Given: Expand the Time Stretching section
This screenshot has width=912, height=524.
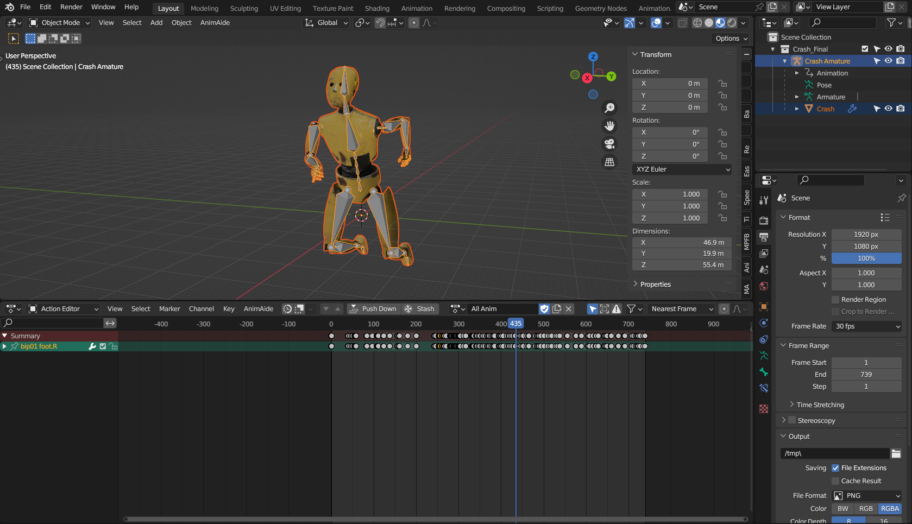Looking at the screenshot, I should pyautogui.click(x=820, y=405).
